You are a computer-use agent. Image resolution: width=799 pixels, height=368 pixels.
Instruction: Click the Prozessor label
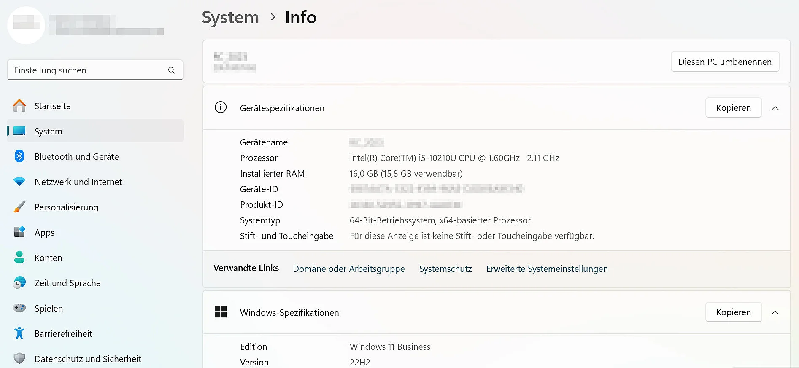(x=259, y=158)
